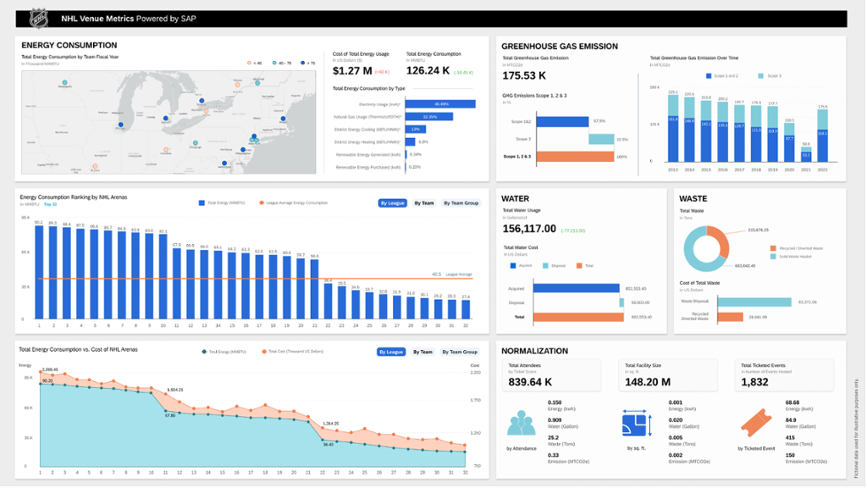Click the Total Attendees card
Image resolution: width=867 pixels, height=488 pixels.
click(x=551, y=375)
